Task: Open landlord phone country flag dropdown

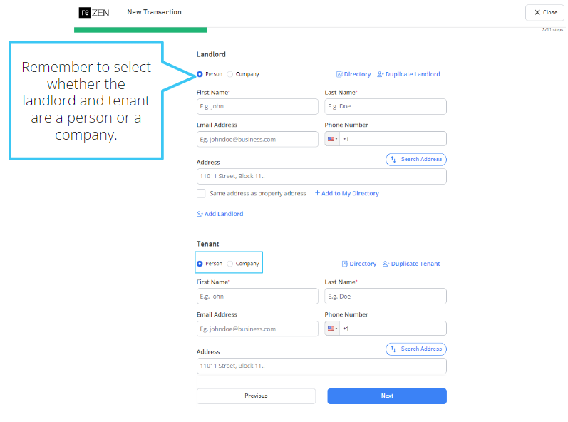Action: [x=332, y=139]
